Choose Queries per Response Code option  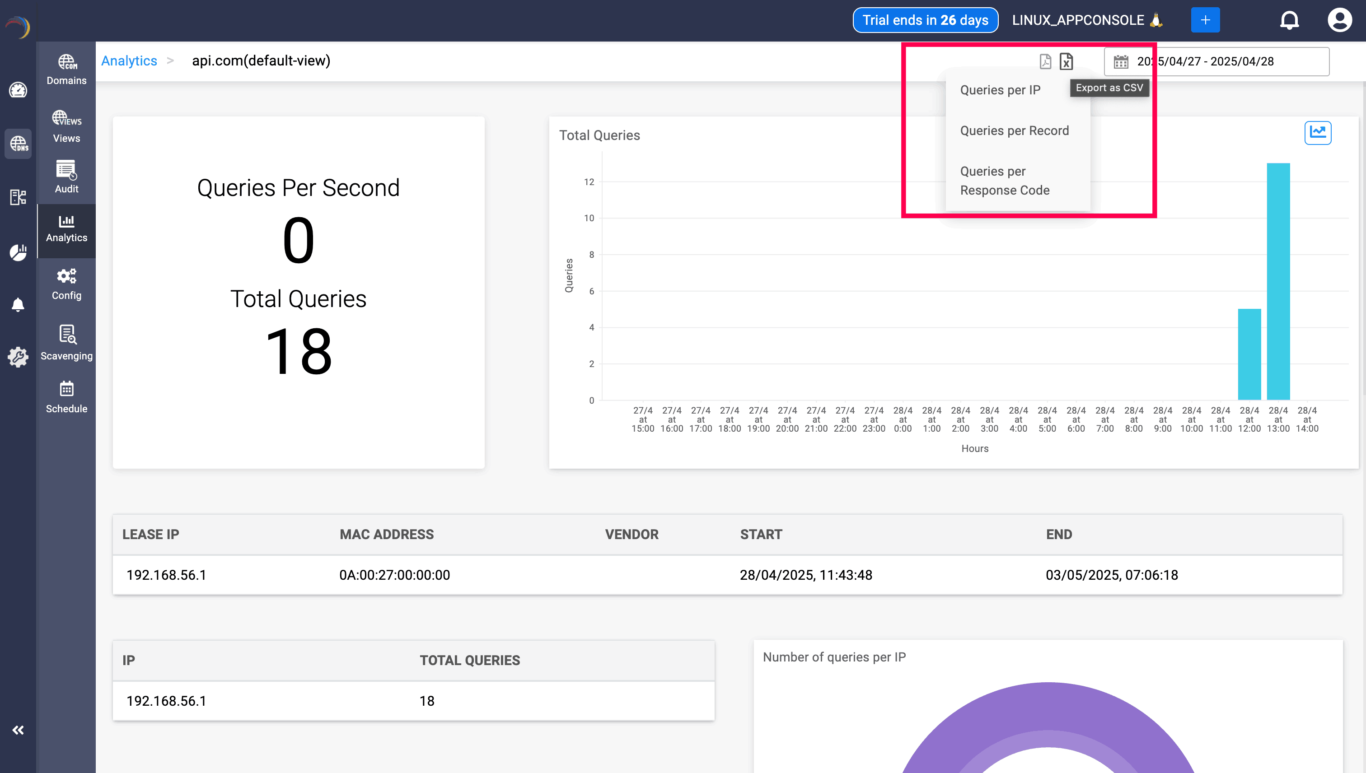1004,181
